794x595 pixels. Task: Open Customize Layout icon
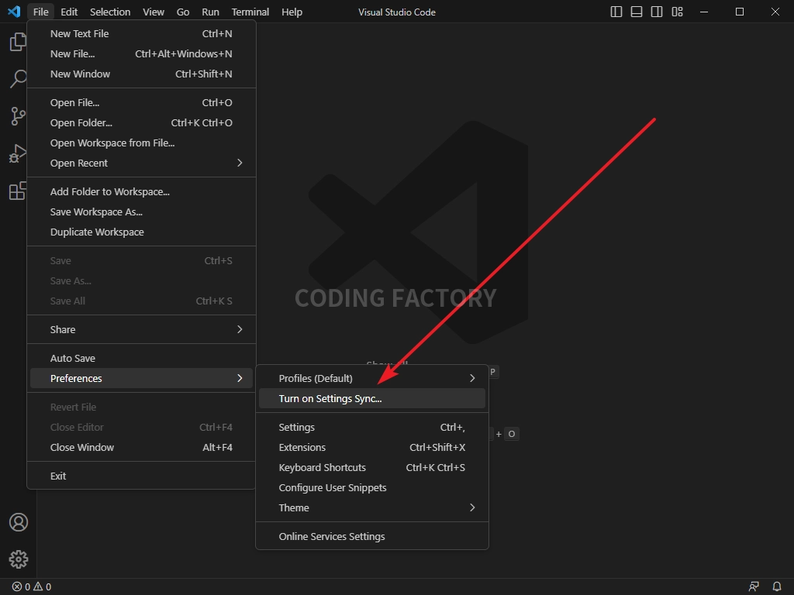point(677,12)
